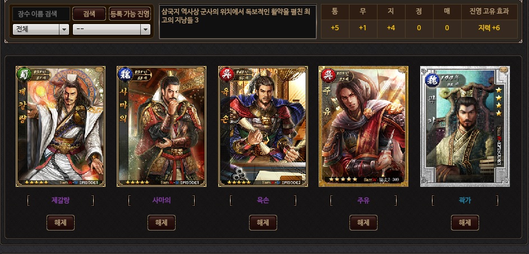This screenshot has width=529, height=254.
Task: Select the 사마의 general card artwork
Action: [162, 126]
